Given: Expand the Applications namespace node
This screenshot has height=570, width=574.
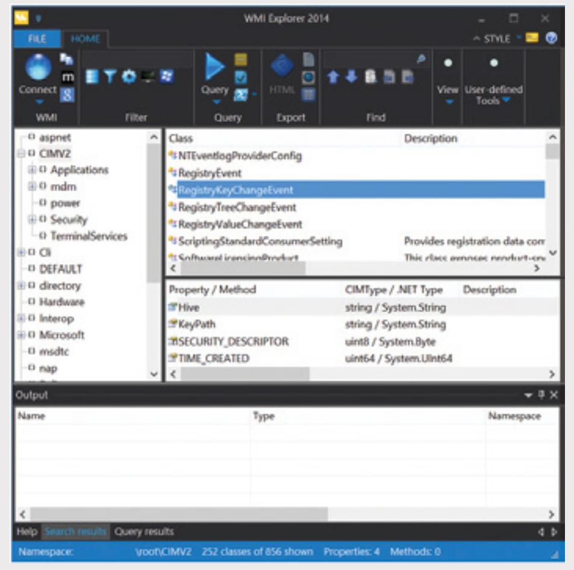Looking at the screenshot, I should [32, 169].
